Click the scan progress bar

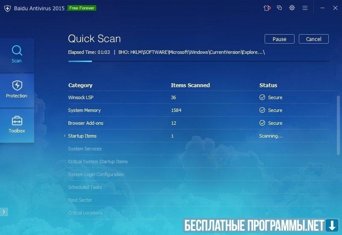(x=198, y=61)
